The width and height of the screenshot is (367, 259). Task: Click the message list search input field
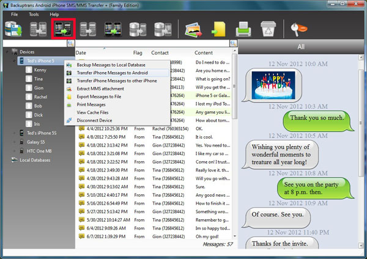[152, 43]
